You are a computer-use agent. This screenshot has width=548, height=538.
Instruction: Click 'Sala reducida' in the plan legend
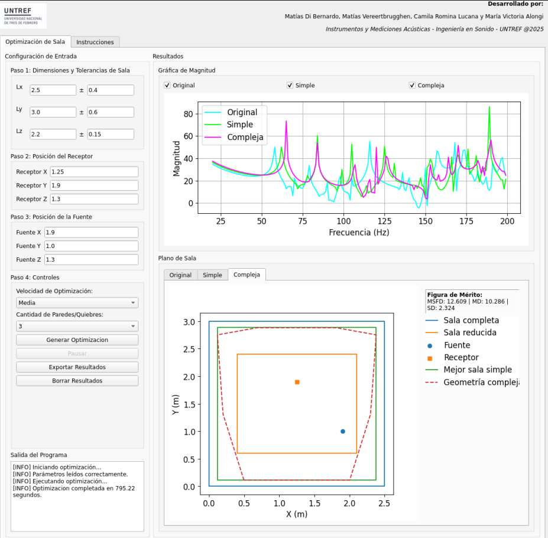470,332
